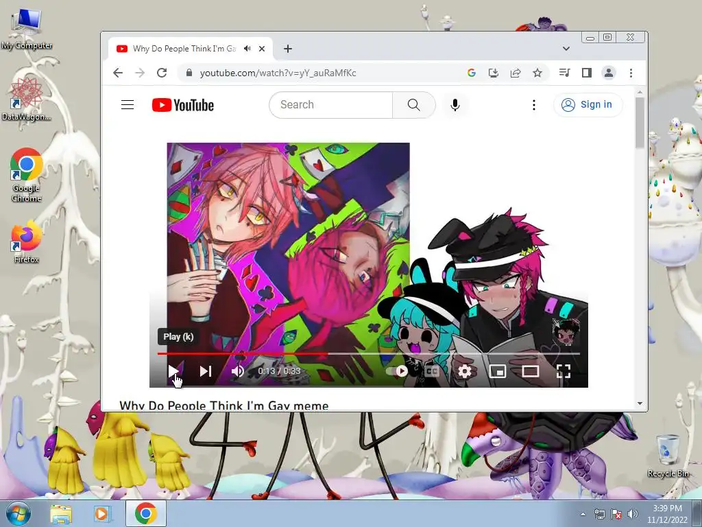Image resolution: width=702 pixels, height=527 pixels.
Task: Show hidden tray icons arrow
Action: (583, 514)
